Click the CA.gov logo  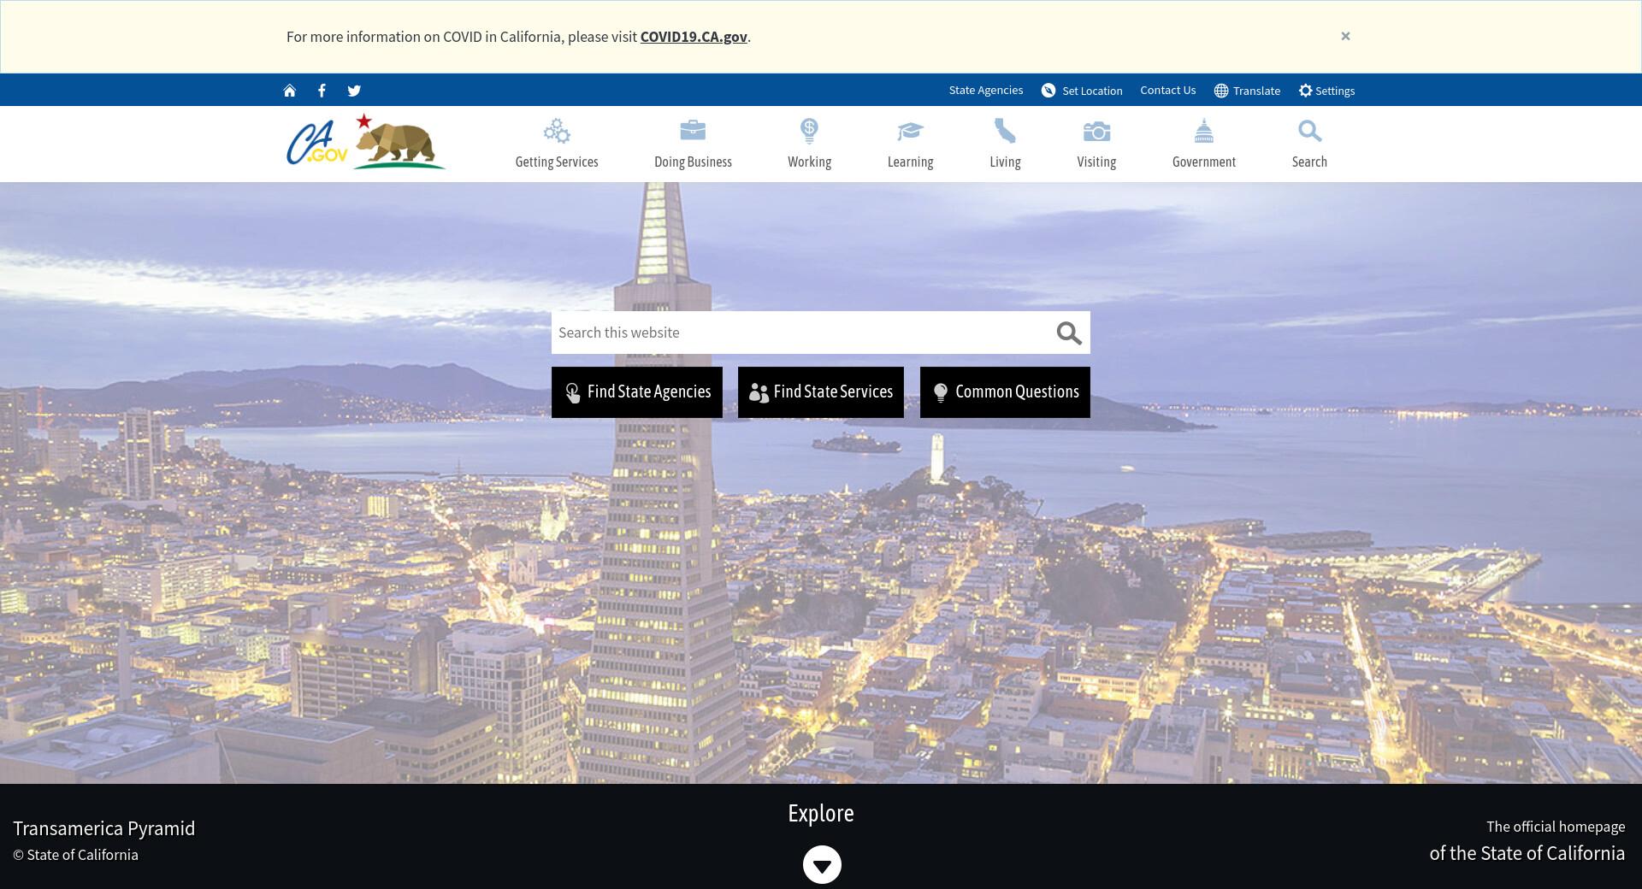[x=317, y=143]
